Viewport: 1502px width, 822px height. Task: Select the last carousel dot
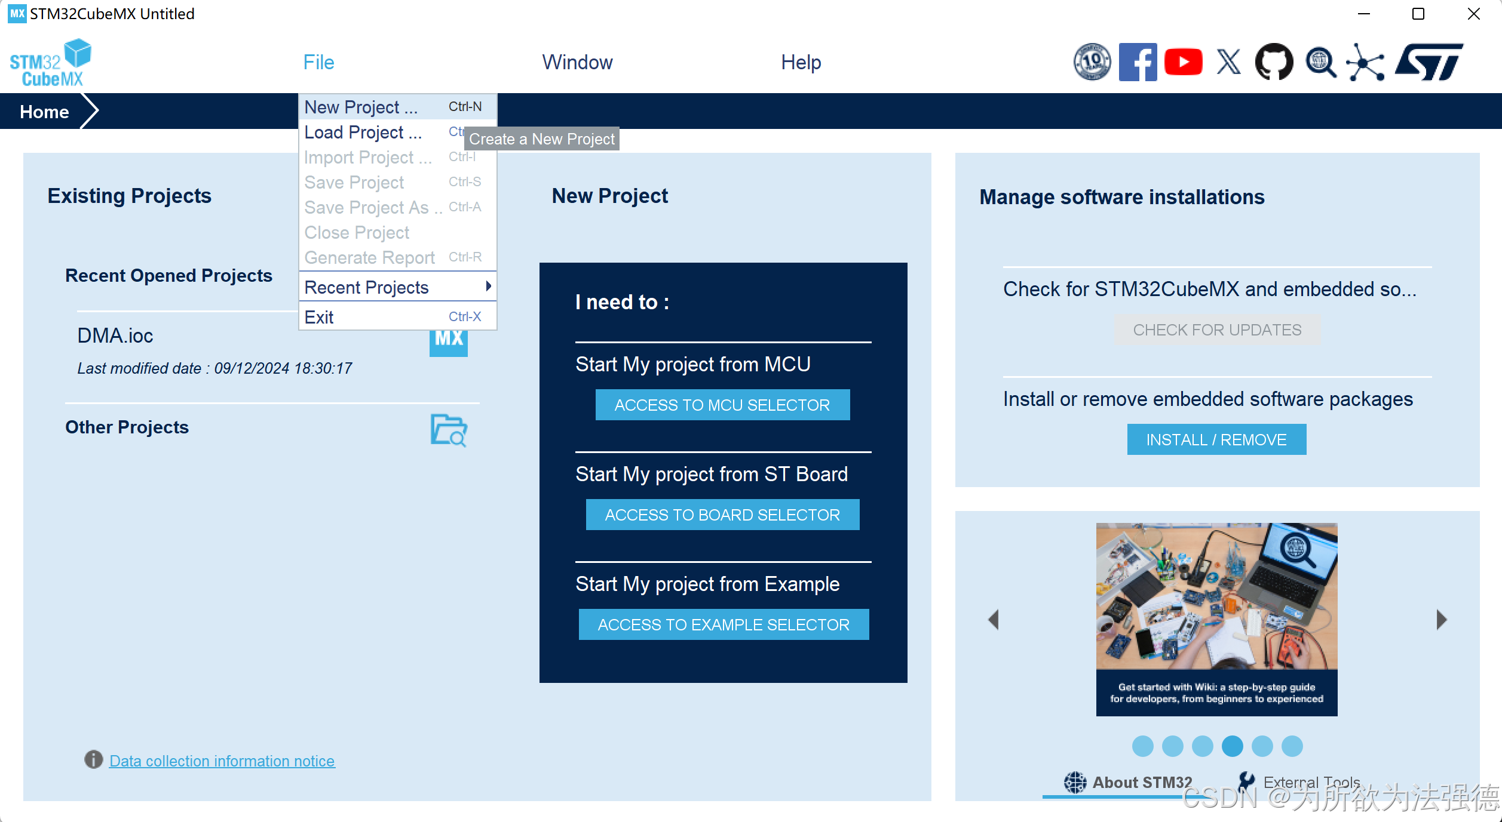tap(1292, 746)
